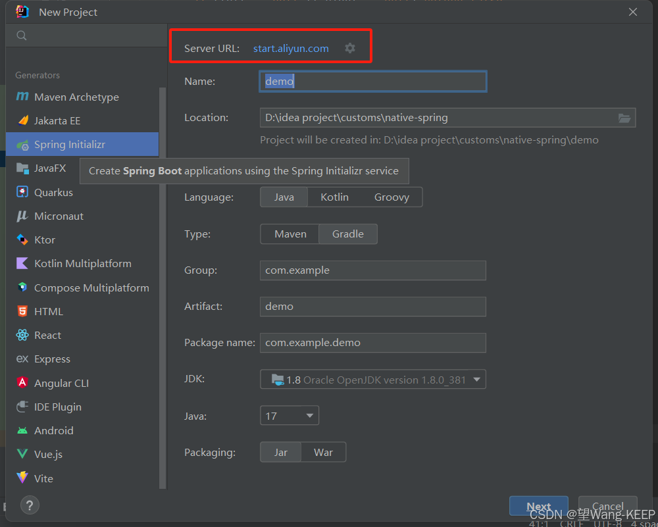The height and width of the screenshot is (527, 658).
Task: Open the Java version dropdown
Action: click(290, 416)
